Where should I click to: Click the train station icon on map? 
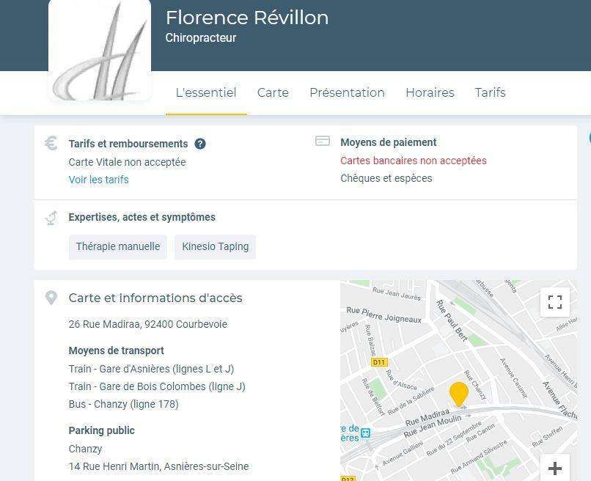coord(365,433)
